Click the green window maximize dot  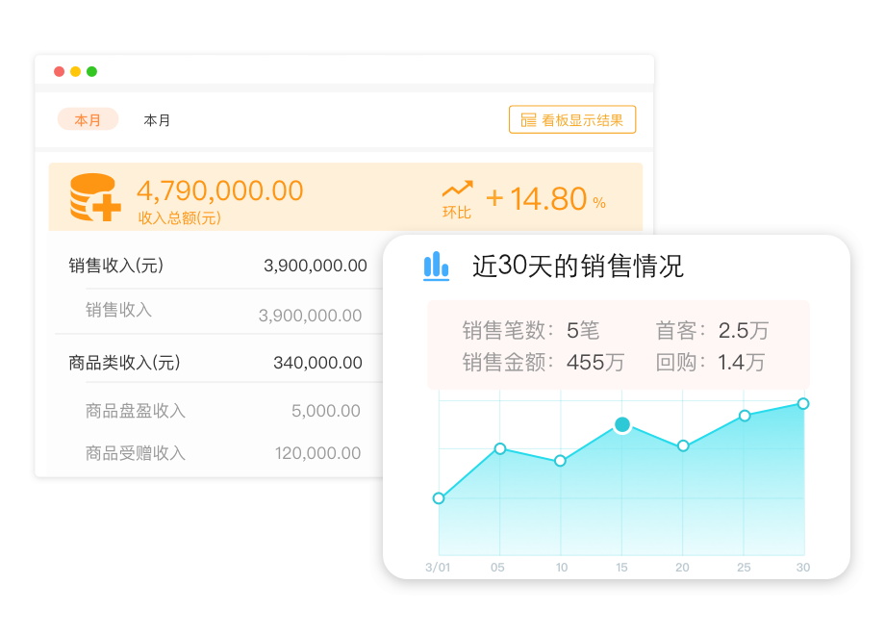91,71
